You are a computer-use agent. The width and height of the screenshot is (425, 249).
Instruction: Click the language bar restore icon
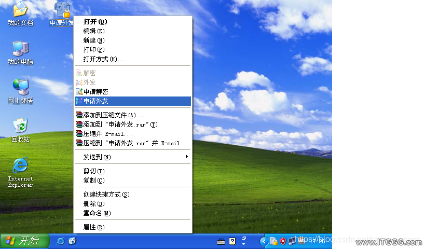coord(244,238)
